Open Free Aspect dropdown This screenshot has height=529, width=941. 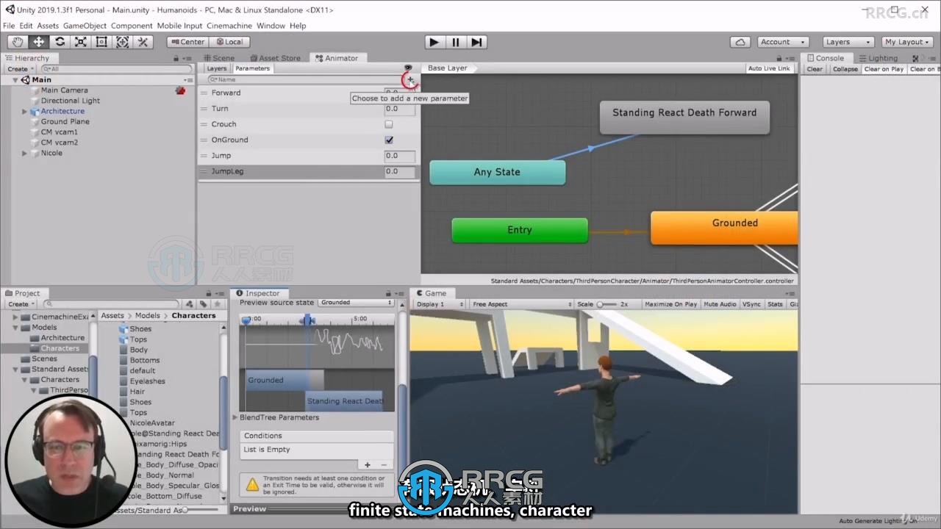click(x=521, y=304)
